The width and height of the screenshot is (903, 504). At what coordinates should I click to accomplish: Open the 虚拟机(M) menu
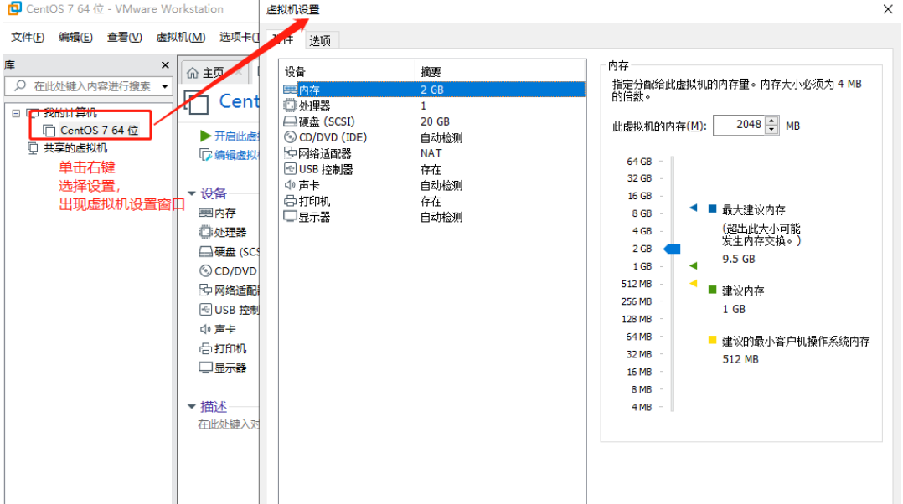pyautogui.click(x=181, y=37)
